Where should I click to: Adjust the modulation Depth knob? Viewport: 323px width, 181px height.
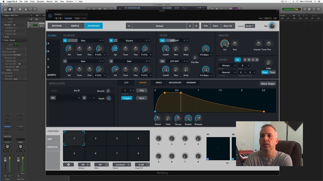coord(108,99)
